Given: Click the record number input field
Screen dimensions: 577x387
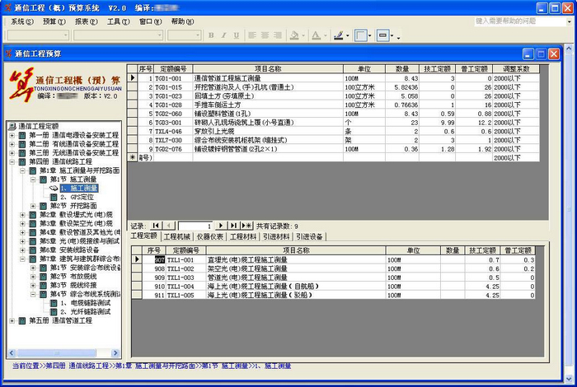Looking at the screenshot, I should click(x=195, y=226).
